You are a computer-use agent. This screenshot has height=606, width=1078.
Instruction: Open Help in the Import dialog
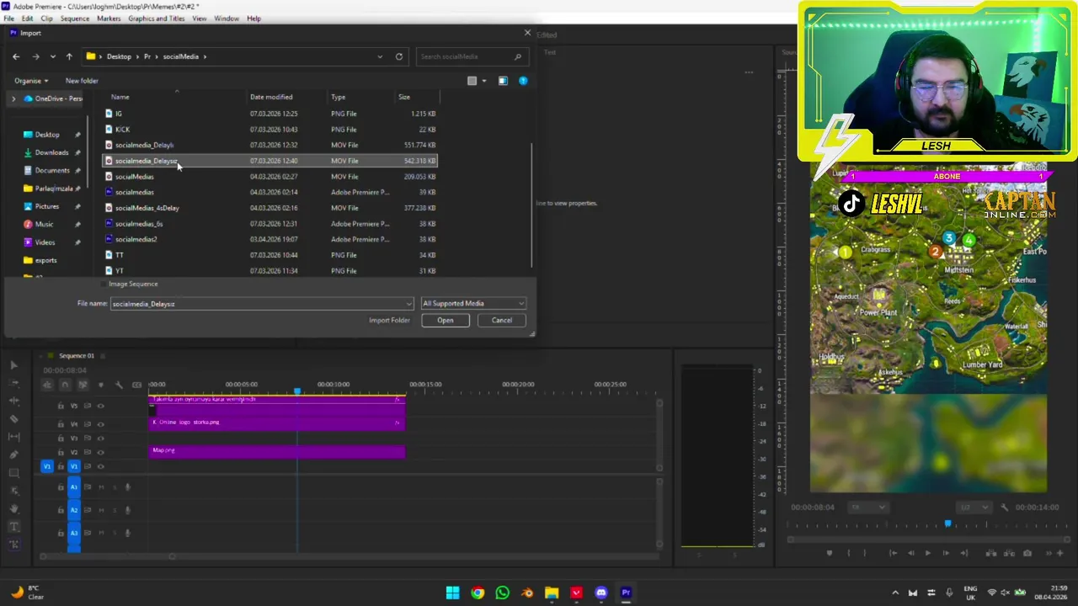point(523,81)
